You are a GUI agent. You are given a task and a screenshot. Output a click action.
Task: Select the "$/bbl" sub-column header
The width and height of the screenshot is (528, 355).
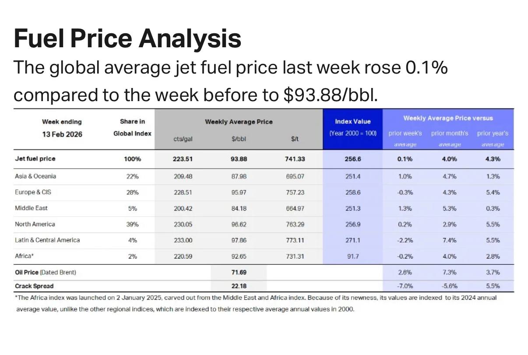point(239,139)
